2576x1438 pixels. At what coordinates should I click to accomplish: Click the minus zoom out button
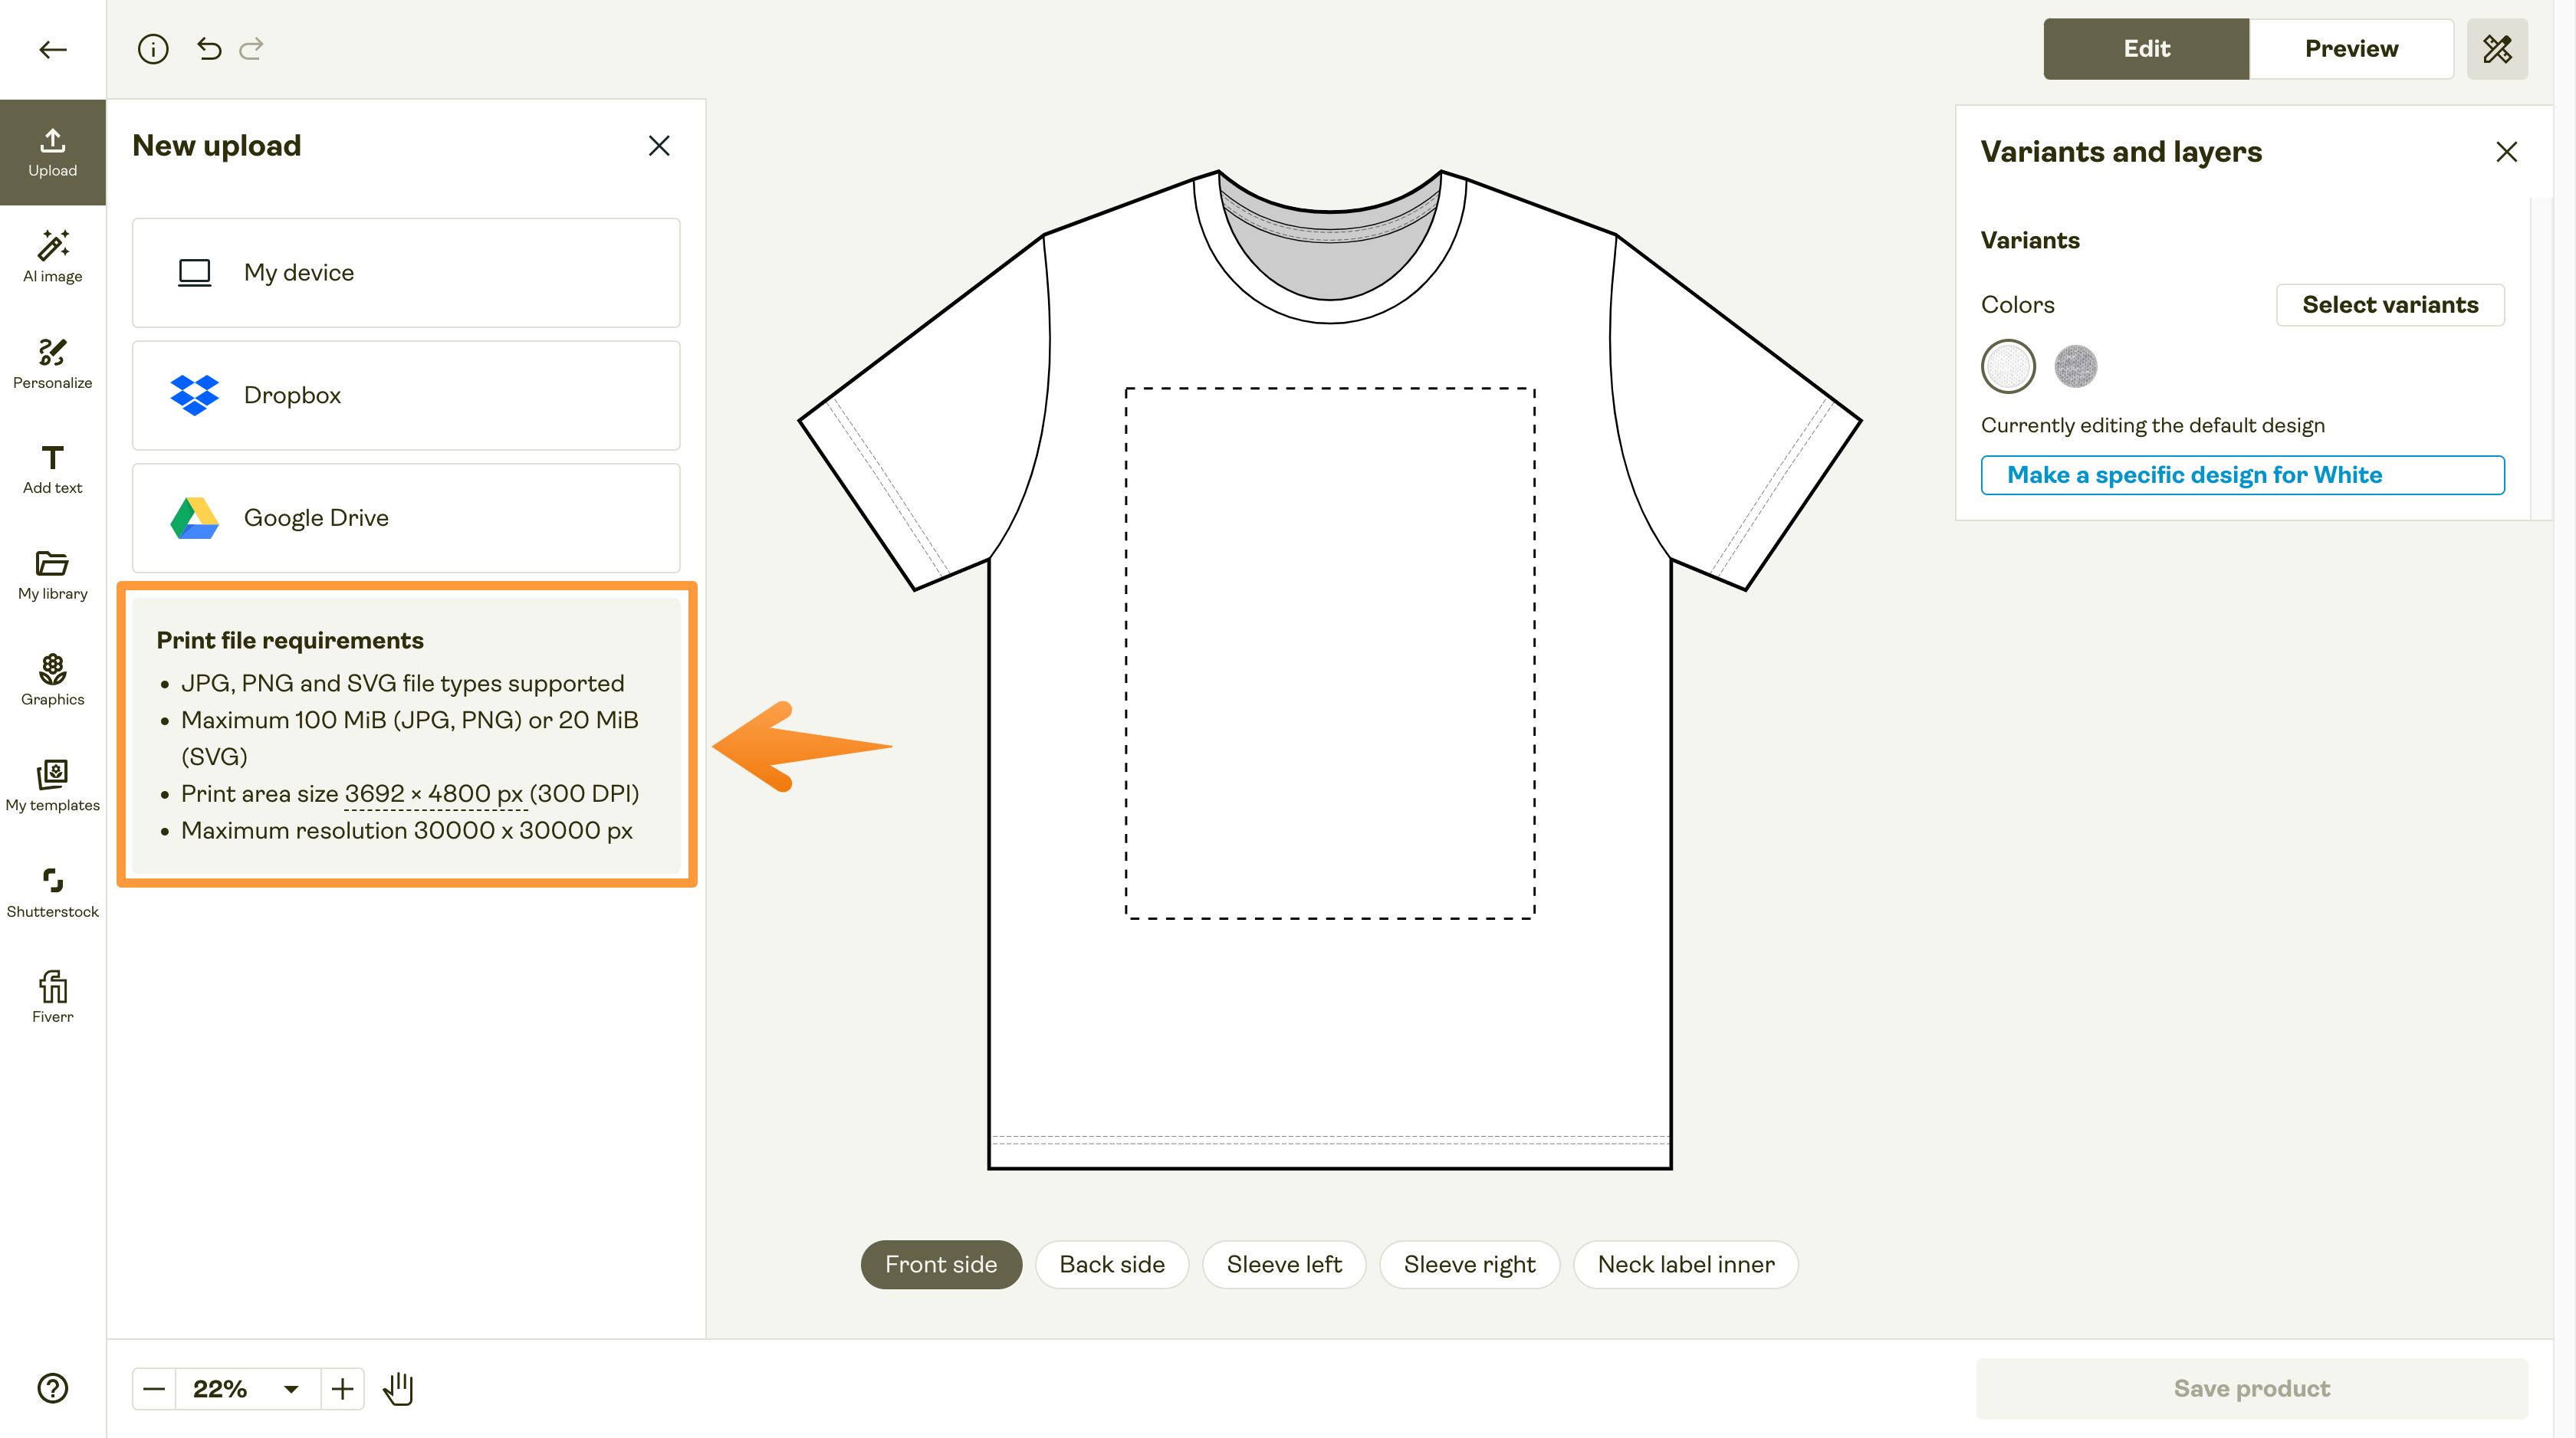coord(154,1388)
